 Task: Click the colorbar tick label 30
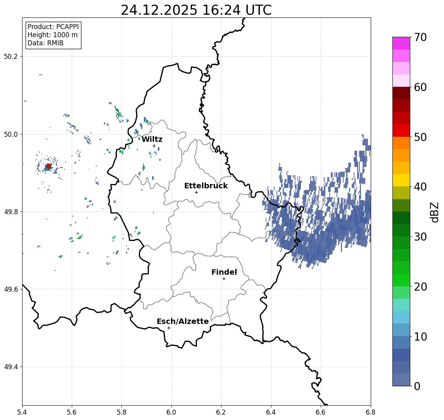[420, 237]
